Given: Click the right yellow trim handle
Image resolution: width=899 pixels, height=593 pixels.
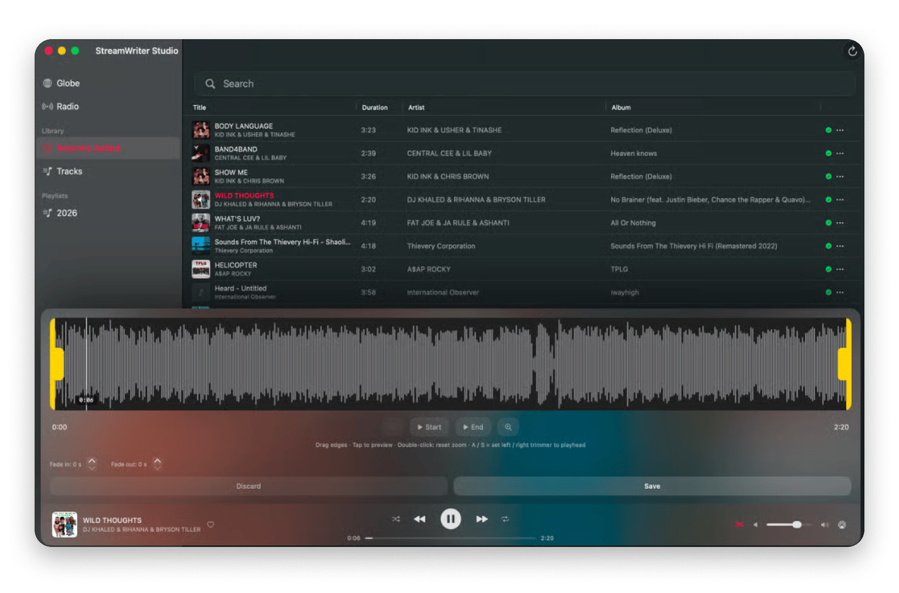Looking at the screenshot, I should pyautogui.click(x=845, y=364).
